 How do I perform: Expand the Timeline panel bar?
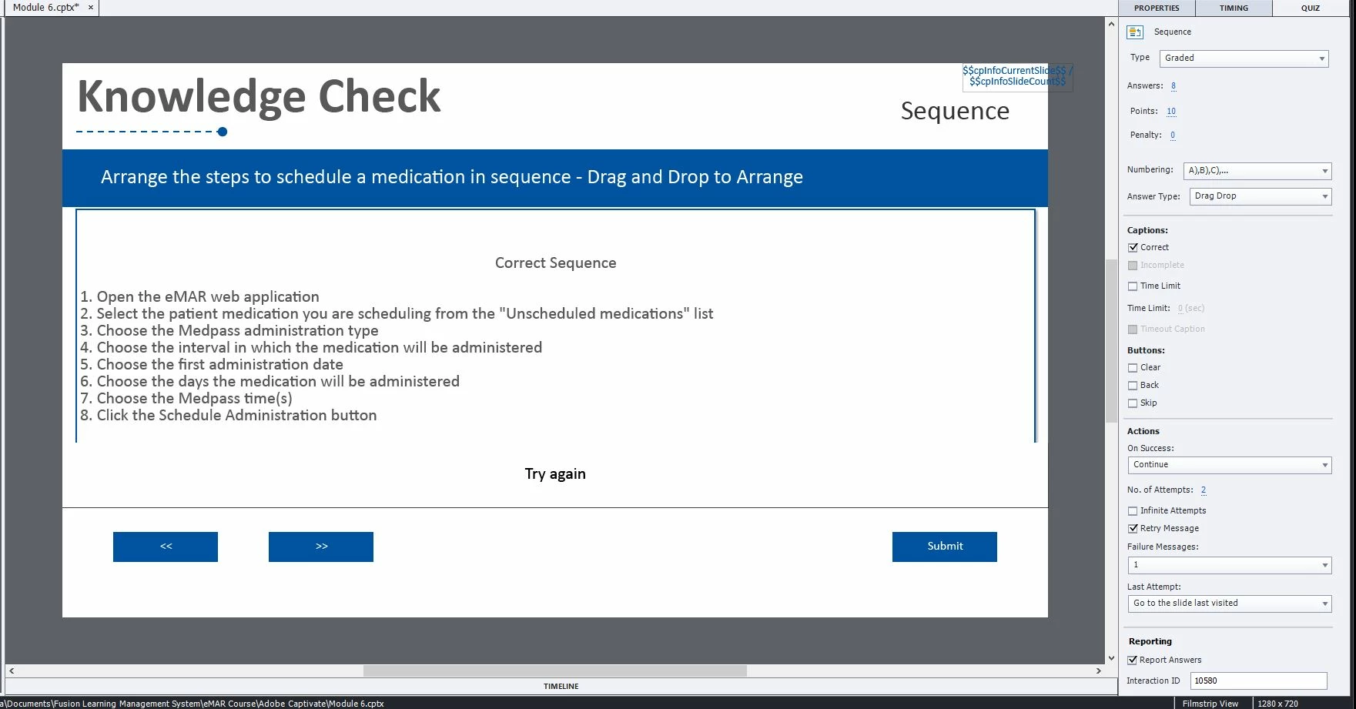[561, 687]
